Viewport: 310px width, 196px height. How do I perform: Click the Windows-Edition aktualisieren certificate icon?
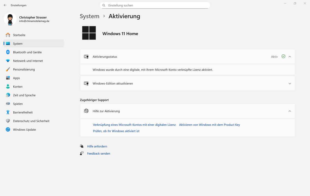click(x=86, y=83)
